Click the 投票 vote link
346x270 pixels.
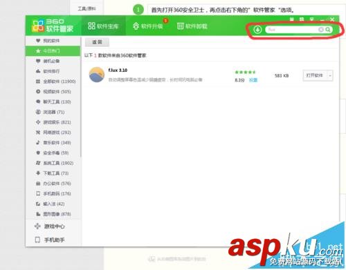point(253,80)
